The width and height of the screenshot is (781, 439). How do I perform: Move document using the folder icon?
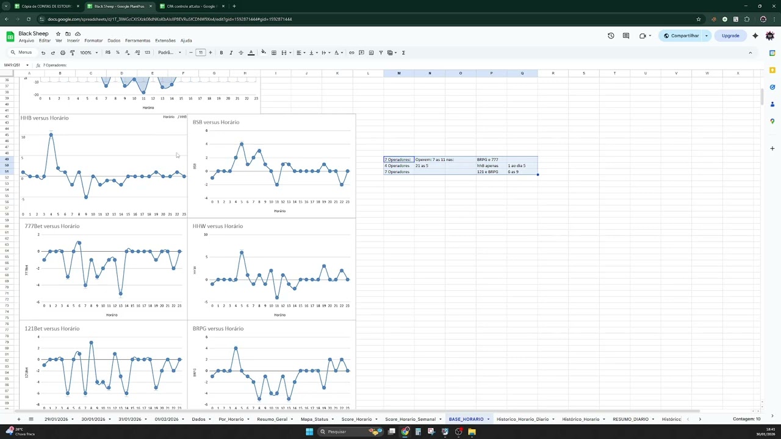[68, 34]
